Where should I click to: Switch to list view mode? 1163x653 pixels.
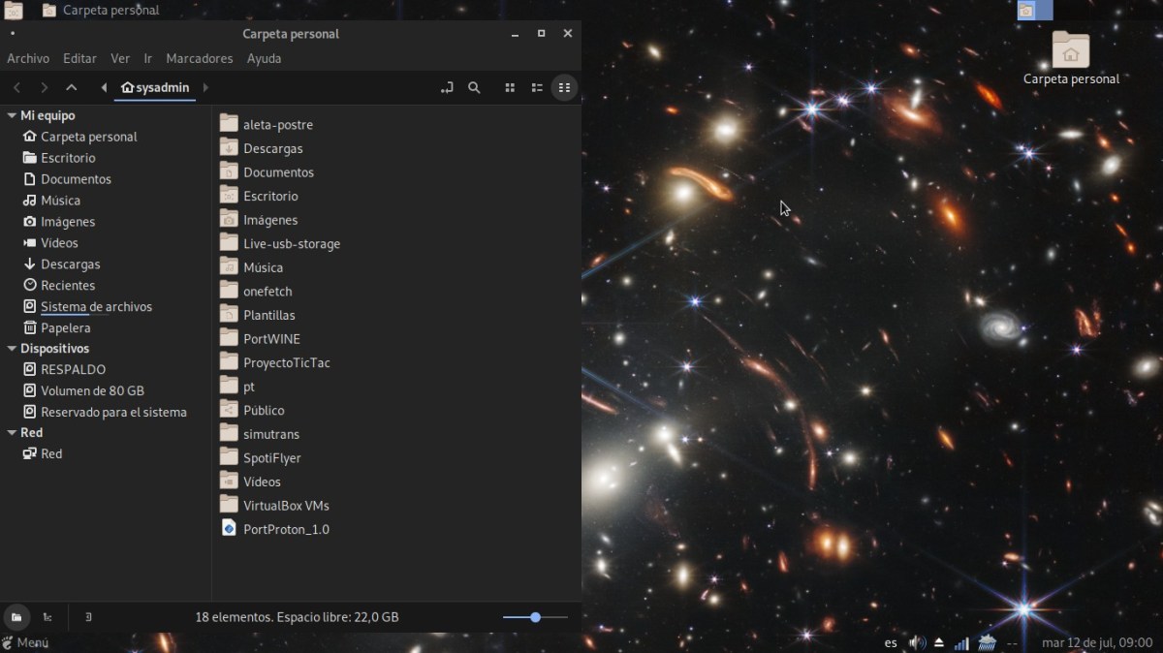tap(537, 87)
